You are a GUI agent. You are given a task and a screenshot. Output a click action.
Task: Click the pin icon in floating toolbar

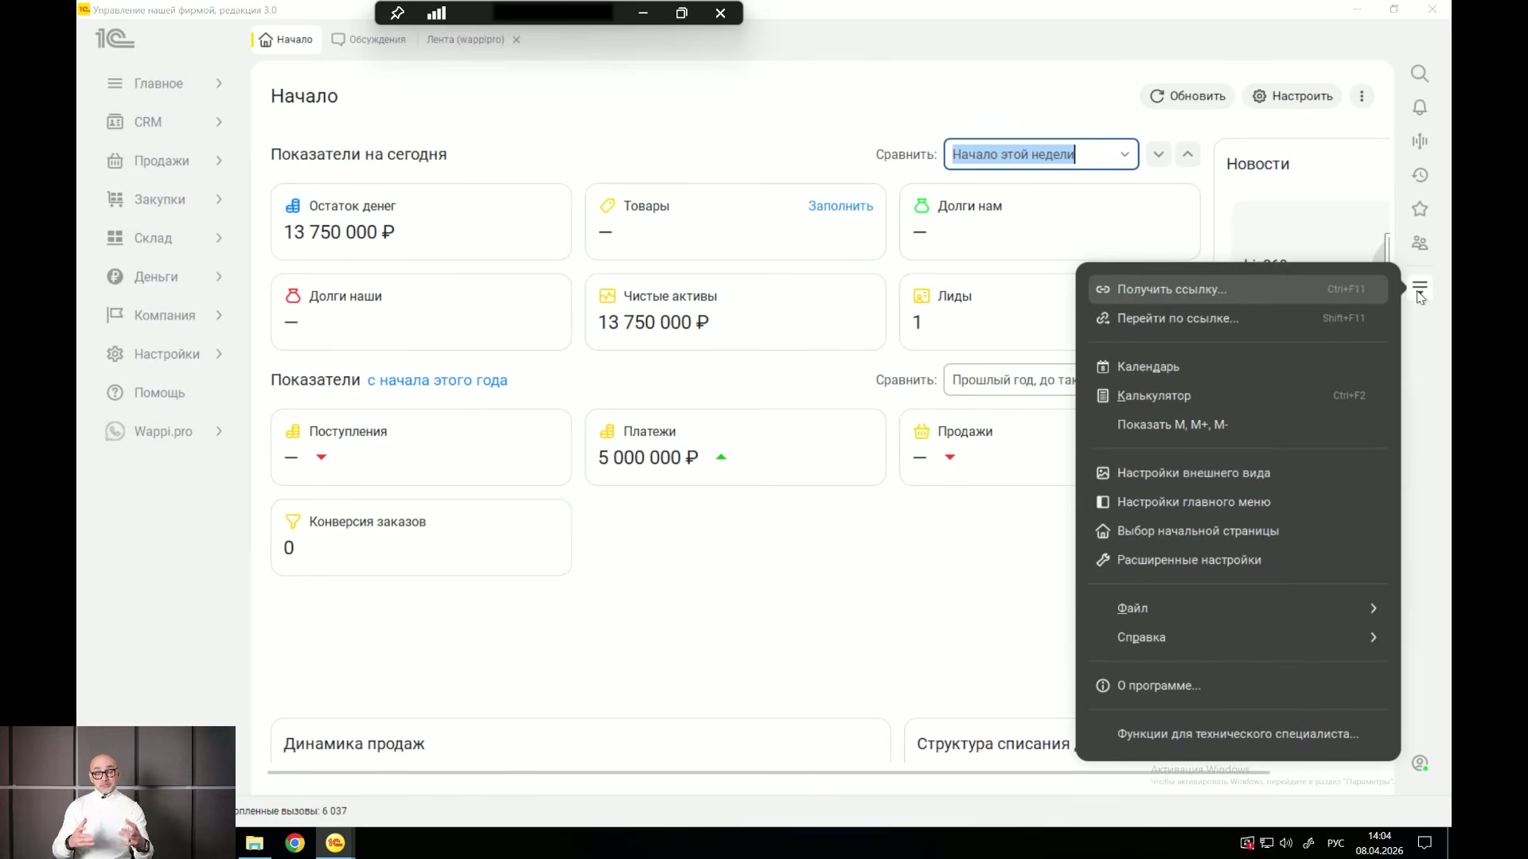(397, 14)
